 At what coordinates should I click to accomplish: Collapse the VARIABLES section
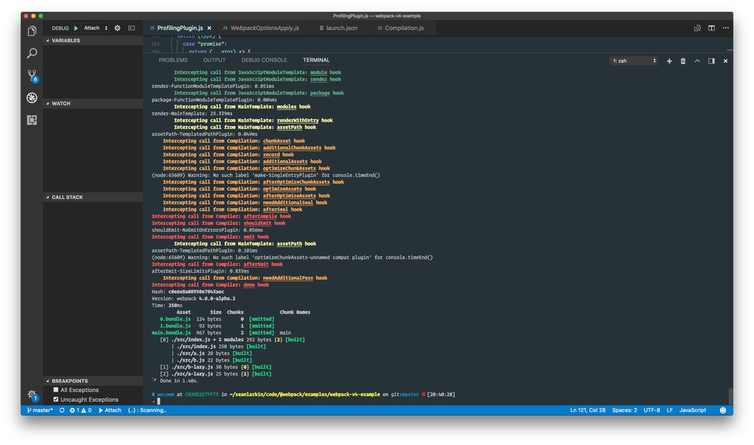click(93, 40)
